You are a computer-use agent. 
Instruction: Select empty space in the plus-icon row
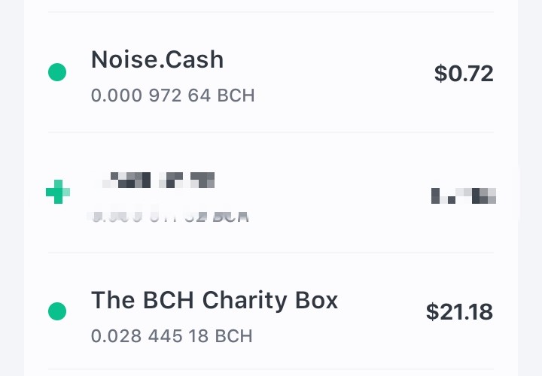tap(321, 193)
